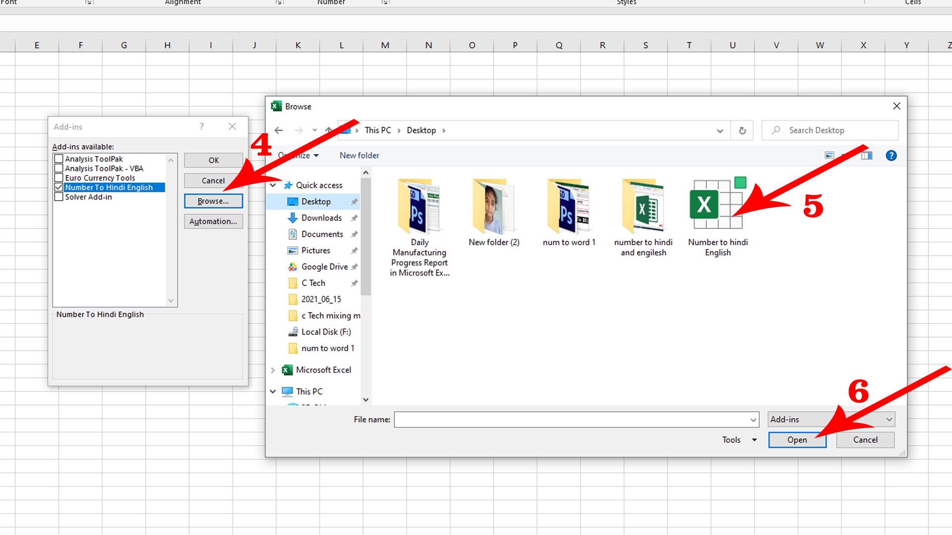Check the Solver Add-in box
The image size is (952, 535).
coord(59,197)
